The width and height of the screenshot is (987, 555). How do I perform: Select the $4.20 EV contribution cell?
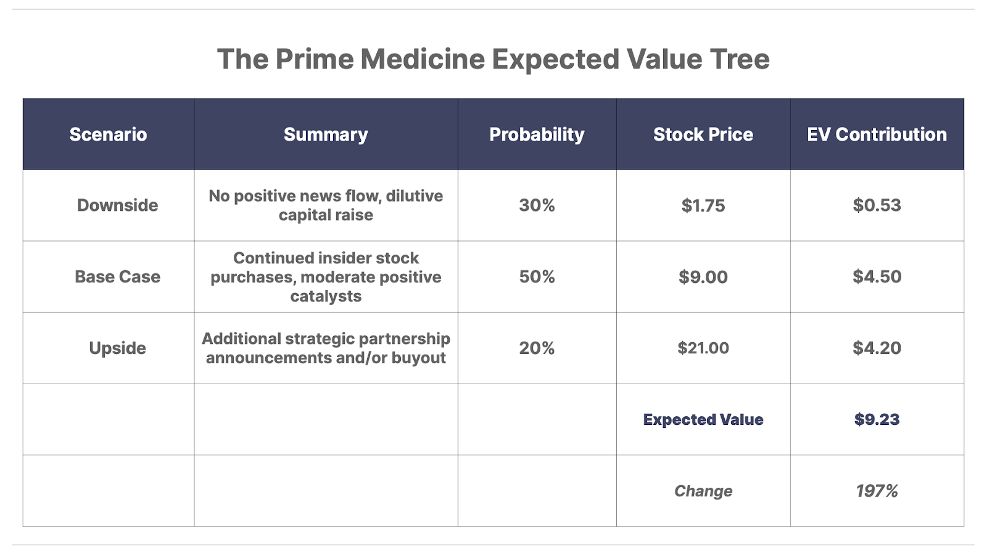[x=877, y=348]
